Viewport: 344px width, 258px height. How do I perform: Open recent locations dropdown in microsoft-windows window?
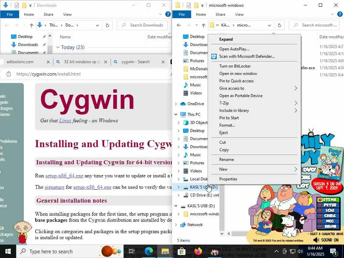197,25
